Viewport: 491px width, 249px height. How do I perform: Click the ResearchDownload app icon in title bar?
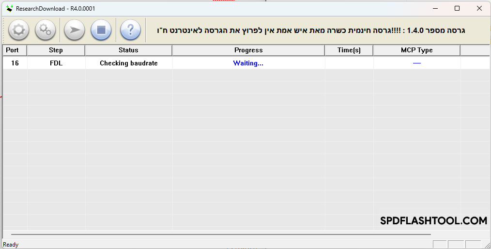point(9,8)
